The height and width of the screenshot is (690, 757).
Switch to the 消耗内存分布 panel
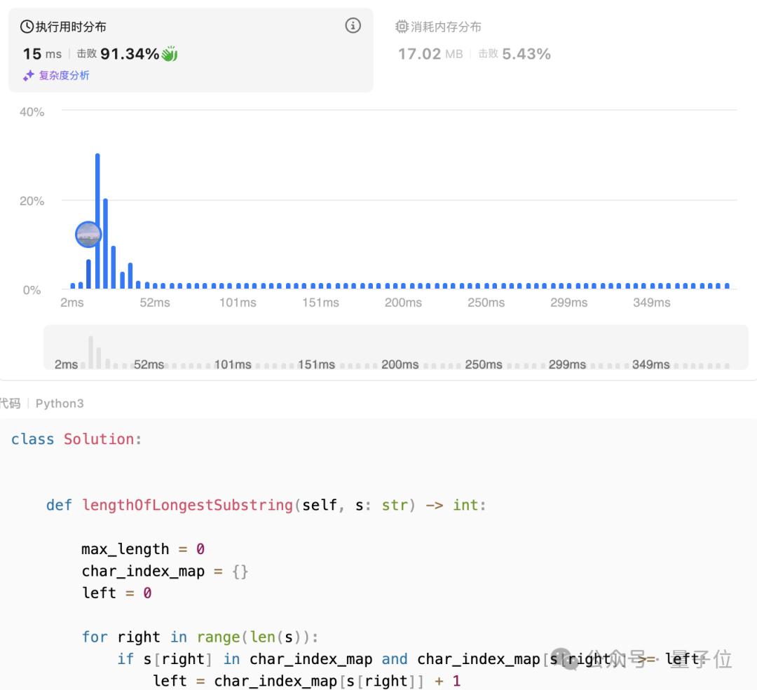[x=446, y=27]
